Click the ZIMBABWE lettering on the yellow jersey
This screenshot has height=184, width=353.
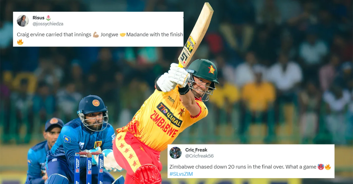pos(164,123)
